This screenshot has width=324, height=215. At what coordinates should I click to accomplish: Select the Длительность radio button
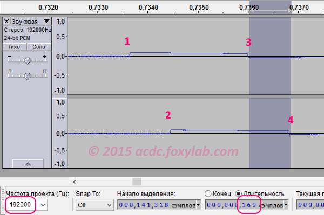pyautogui.click(x=239, y=193)
